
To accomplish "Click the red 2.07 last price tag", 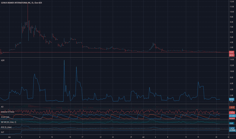I will [232, 52].
